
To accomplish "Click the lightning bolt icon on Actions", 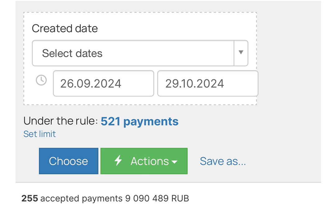I will coord(118,161).
